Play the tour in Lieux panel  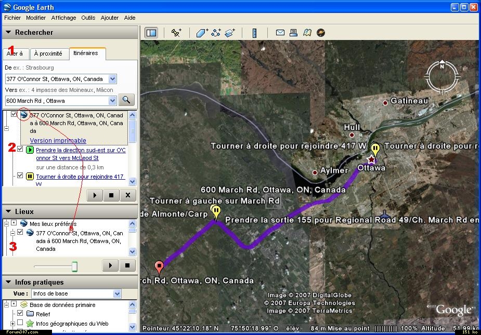[x=110, y=265]
